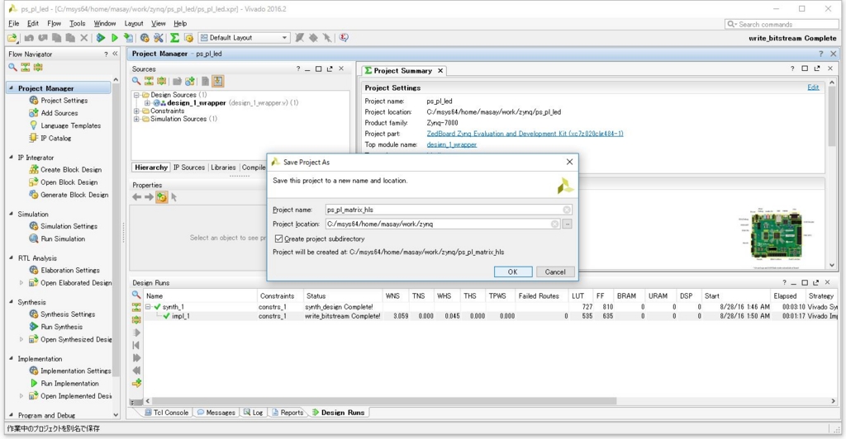This screenshot has height=439, width=846.
Task: Switch to the Tcl Console tab
Action: coord(166,413)
